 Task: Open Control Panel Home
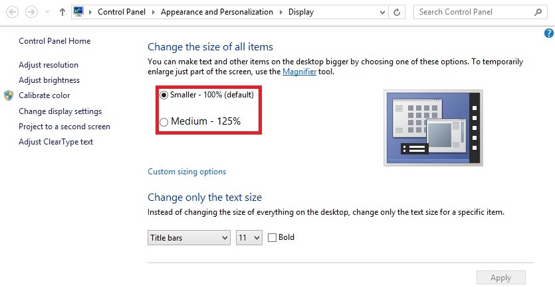(55, 41)
